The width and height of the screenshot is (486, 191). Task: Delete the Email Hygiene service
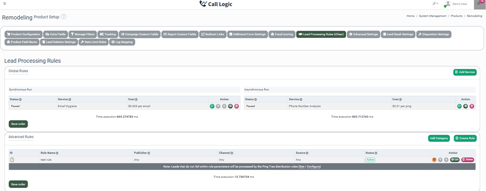click(x=237, y=106)
